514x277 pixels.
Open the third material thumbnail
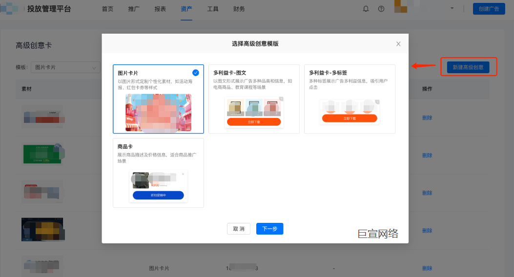pos(42,192)
